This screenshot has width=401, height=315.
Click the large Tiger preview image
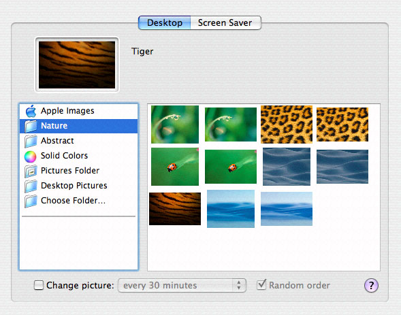[x=77, y=65]
